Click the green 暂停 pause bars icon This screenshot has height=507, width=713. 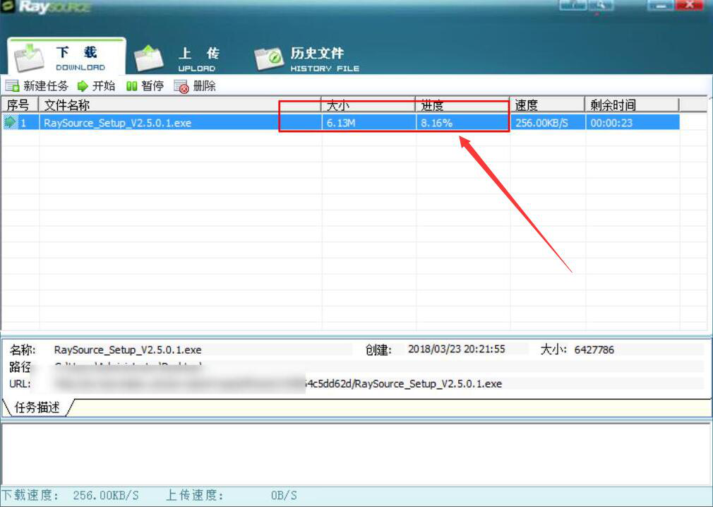[132, 86]
